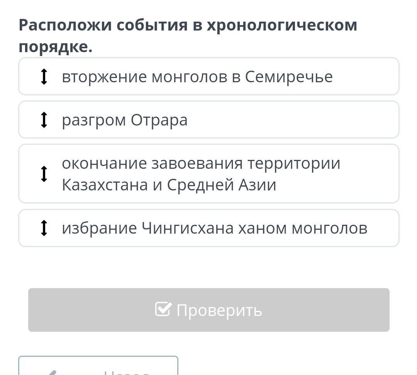
Task: Click the drag handle for 'вторжение монголов в Семиречье'
Action: coord(44,76)
